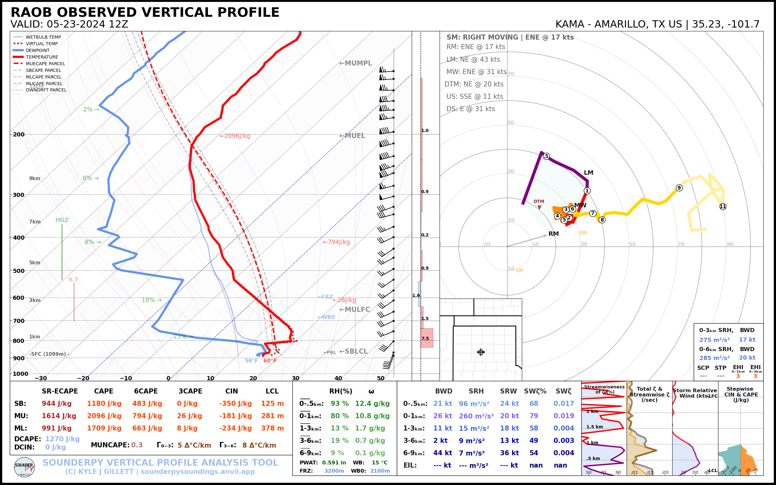
Task: Click the MUCAPE 2096 J/kg value in the table
Action: 104,416
